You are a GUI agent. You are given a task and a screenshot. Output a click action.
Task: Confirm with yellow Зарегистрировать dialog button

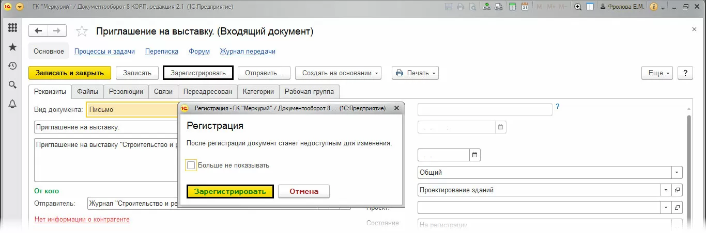pos(230,191)
